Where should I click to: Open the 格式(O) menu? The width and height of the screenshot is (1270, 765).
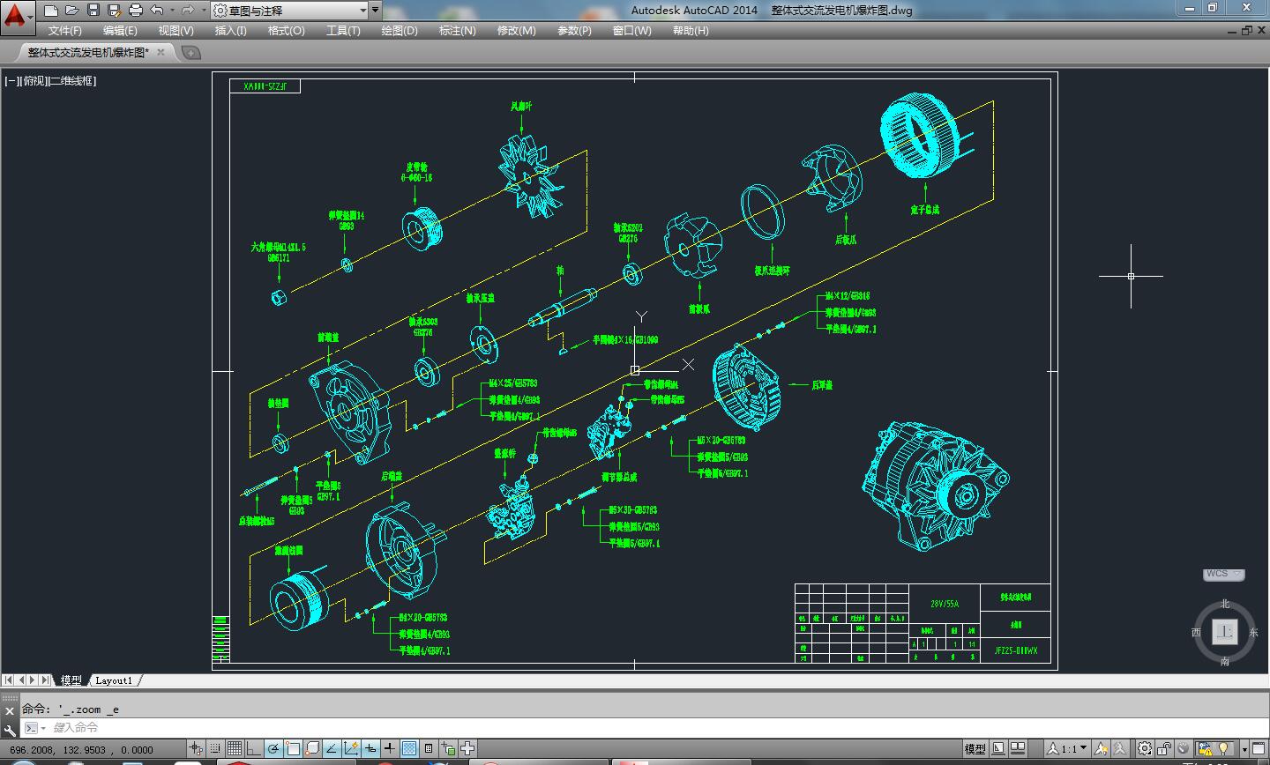[287, 31]
